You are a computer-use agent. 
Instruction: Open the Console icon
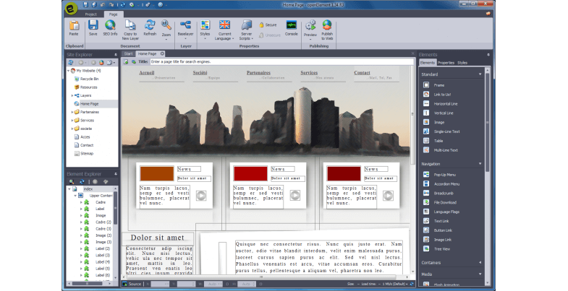pos(292,25)
